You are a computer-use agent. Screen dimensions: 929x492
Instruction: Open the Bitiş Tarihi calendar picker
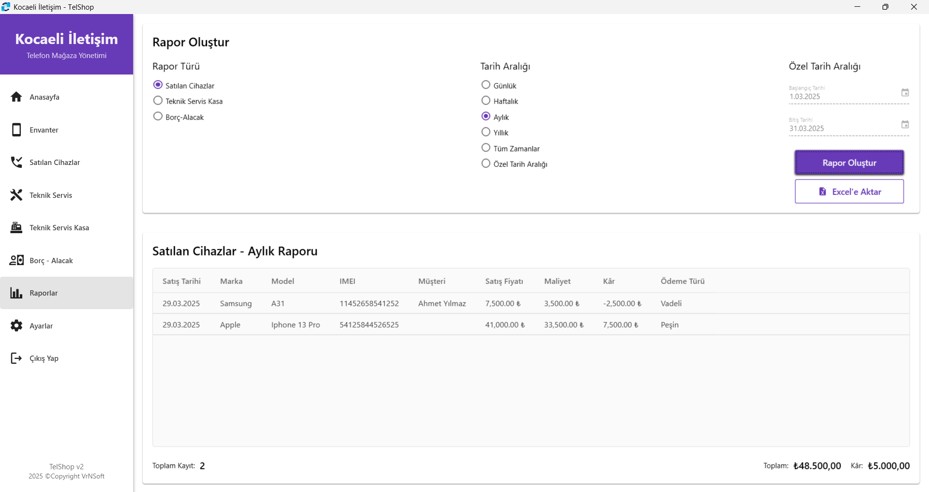point(905,124)
